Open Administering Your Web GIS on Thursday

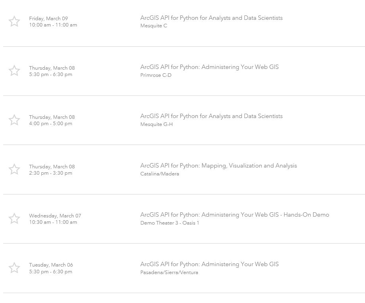pos(209,67)
